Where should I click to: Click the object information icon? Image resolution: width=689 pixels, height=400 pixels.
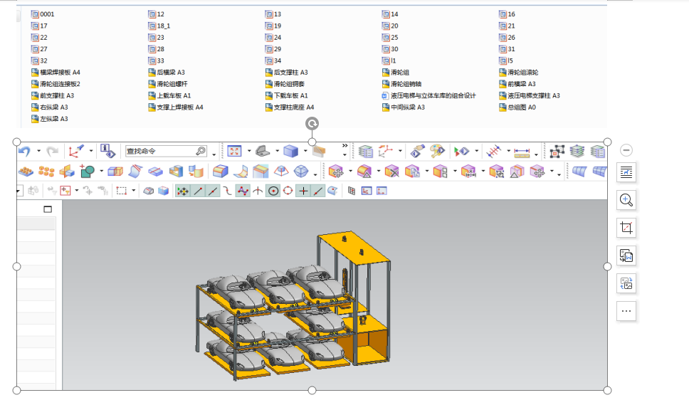click(107, 151)
